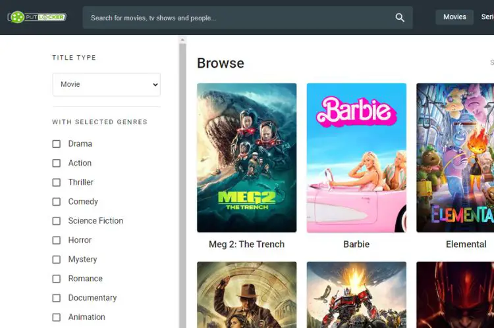Tick the Horror genre checkbox
This screenshot has width=494, height=328.
[57, 241]
